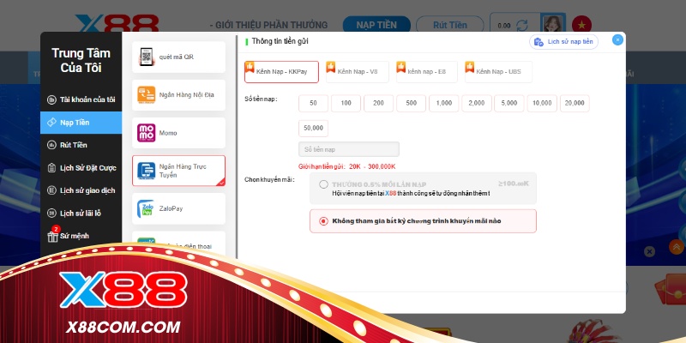Click the Sứ mệnh gift icon
Image resolution: width=686 pixels, height=343 pixels.
click(x=52, y=237)
